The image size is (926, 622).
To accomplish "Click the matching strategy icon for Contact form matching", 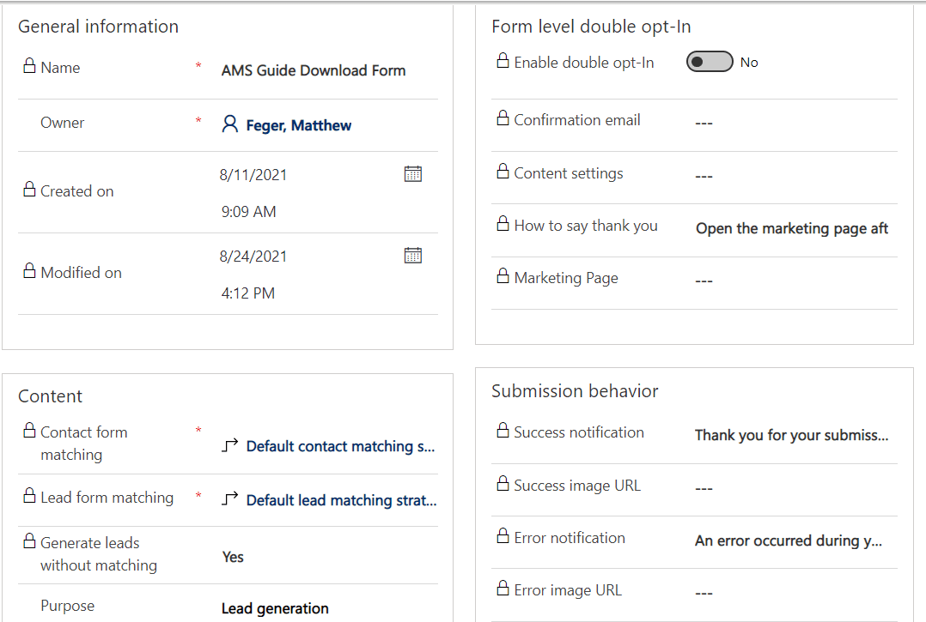I will [228, 446].
